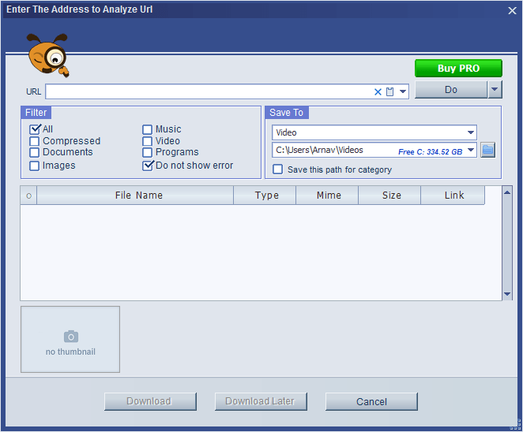The width and height of the screenshot is (523, 432).
Task: Click the Buy PRO button
Action: [458, 69]
